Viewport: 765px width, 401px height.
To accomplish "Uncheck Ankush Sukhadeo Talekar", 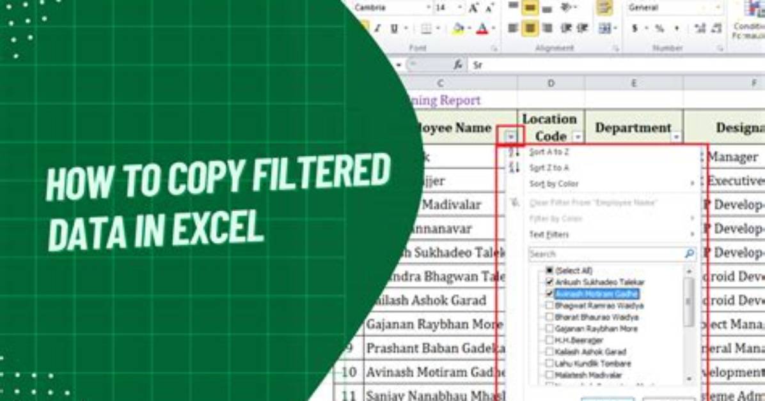I will click(549, 282).
